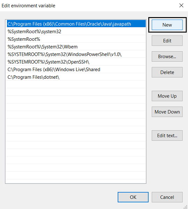
Task: Select the C:\Program Files\dotnet\ entry
Action: (76, 77)
